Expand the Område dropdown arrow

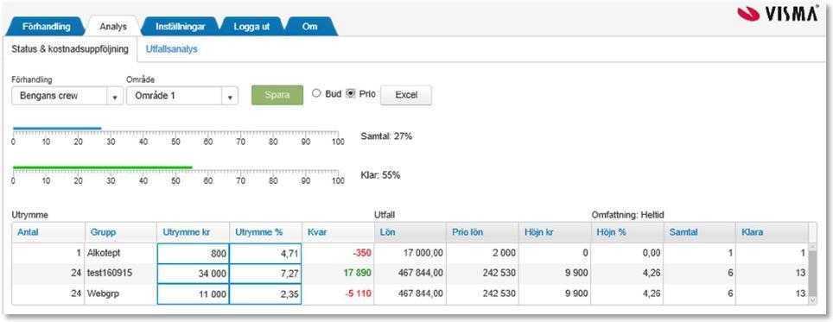click(x=230, y=97)
